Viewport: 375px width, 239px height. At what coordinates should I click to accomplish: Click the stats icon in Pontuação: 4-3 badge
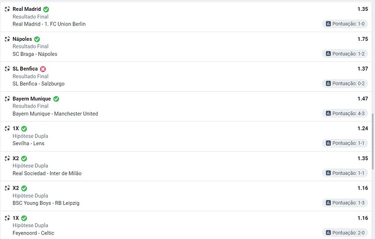[x=328, y=114]
